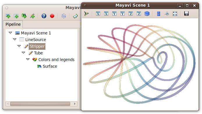Click the first Y axis view icon
This screenshot has width=202, height=114.
114,14
